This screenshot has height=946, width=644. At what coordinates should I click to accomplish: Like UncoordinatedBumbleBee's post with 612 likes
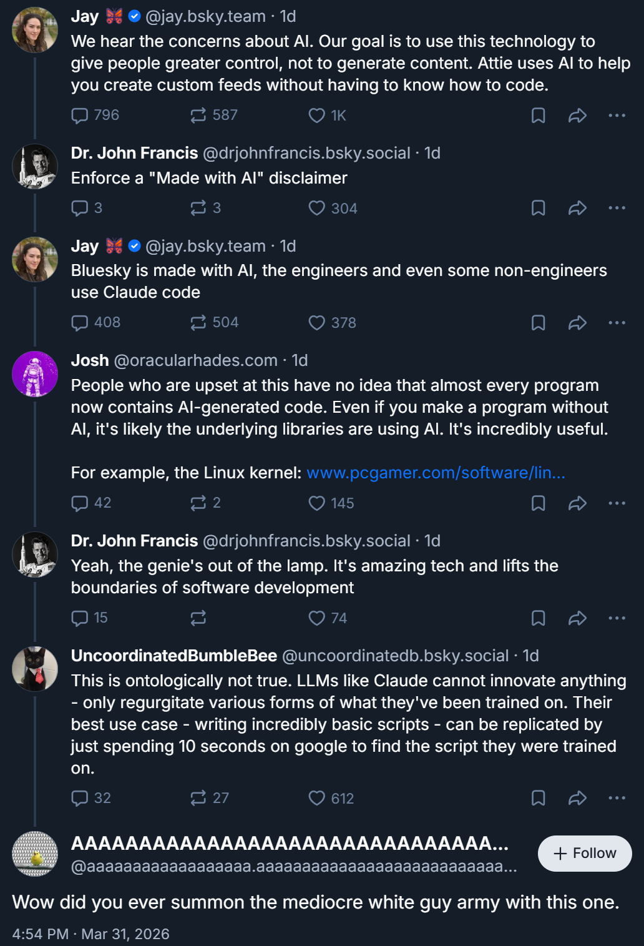point(317,798)
